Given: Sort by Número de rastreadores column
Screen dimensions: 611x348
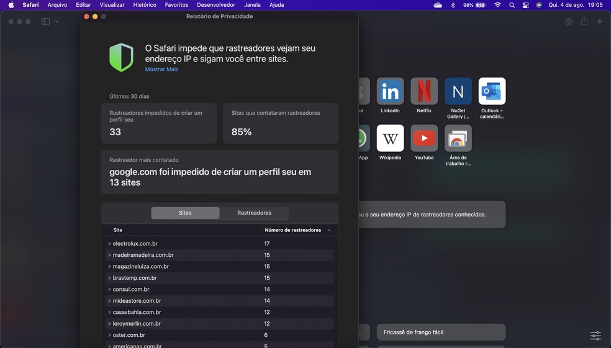Looking at the screenshot, I should [x=298, y=230].
